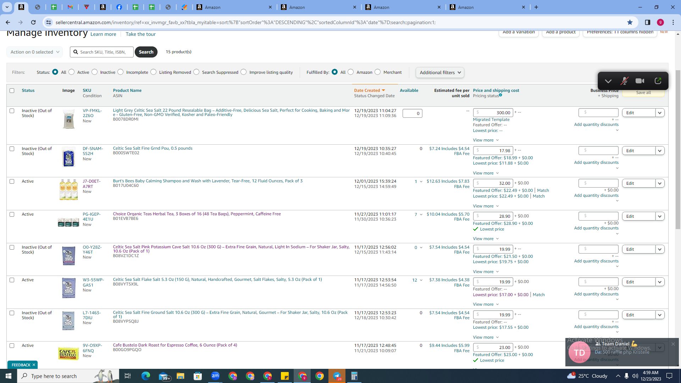The width and height of the screenshot is (681, 383).
Task: Click Save all button
Action: pos(643,93)
